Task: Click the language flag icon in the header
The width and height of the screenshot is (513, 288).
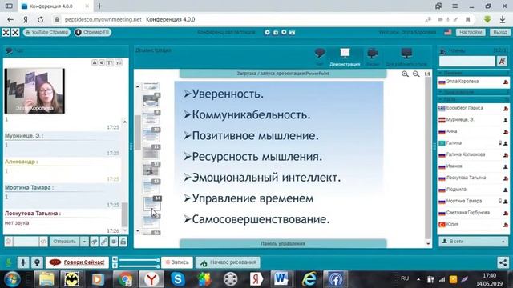Action: [x=448, y=32]
